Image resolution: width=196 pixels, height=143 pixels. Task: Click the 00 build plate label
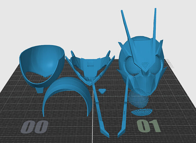pyautogui.click(x=35, y=127)
